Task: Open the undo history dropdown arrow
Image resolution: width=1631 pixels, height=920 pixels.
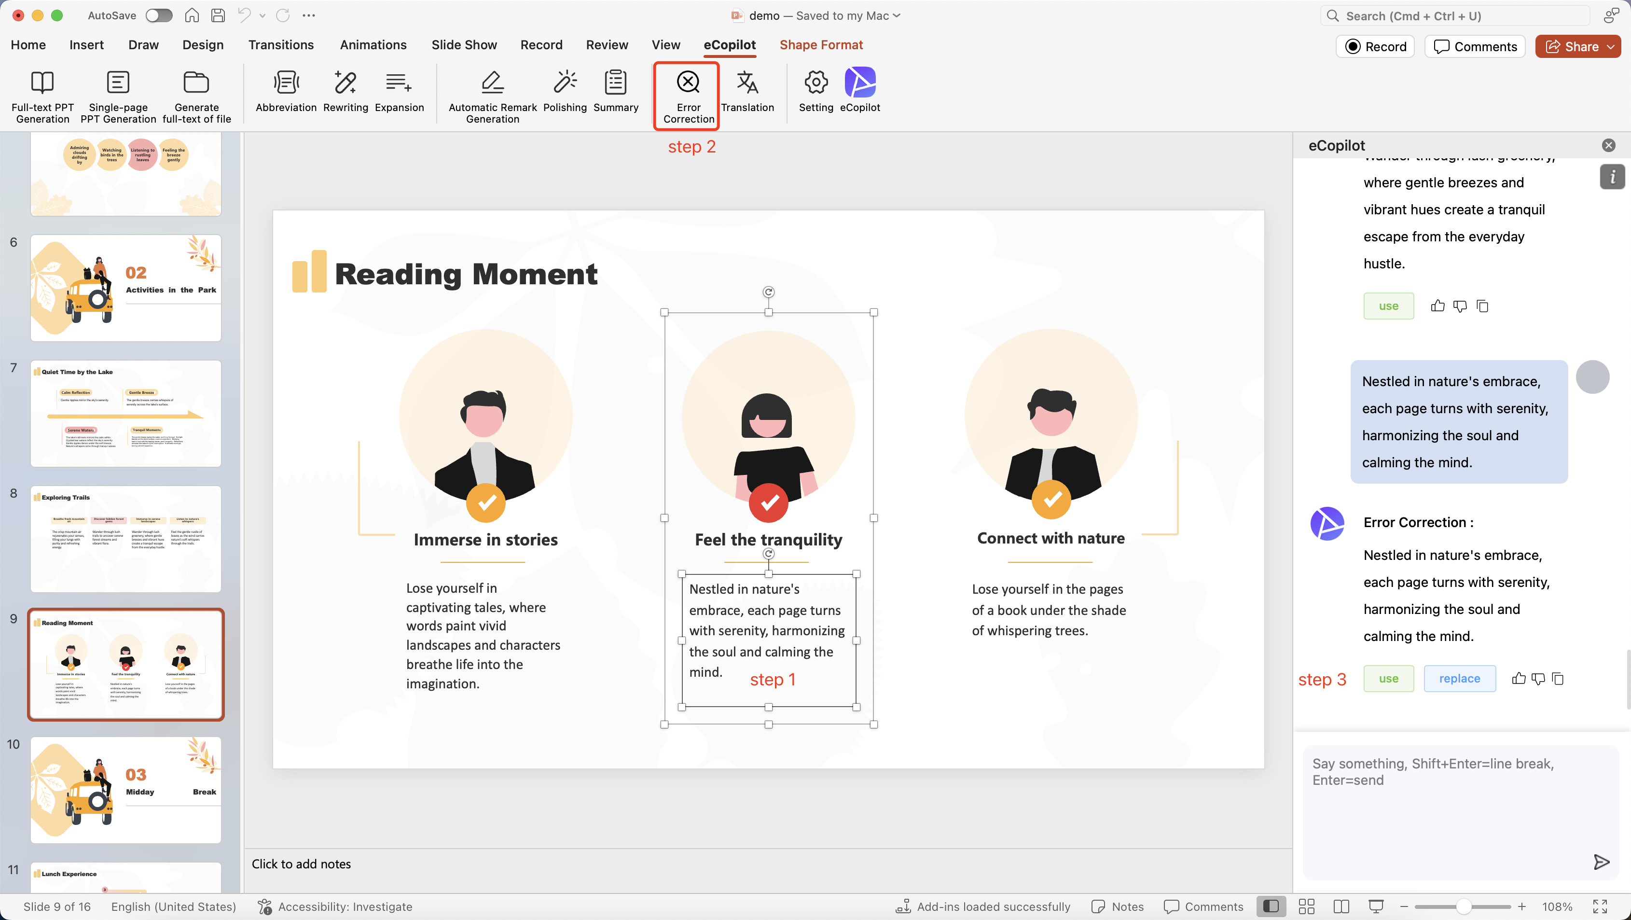Action: tap(262, 15)
